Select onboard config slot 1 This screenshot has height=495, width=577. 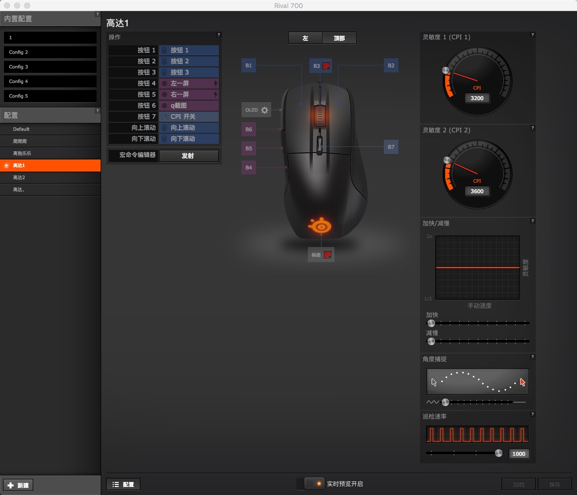(x=50, y=38)
